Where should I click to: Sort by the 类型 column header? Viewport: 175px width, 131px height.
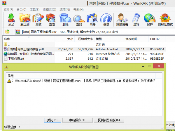pos(109,39)
